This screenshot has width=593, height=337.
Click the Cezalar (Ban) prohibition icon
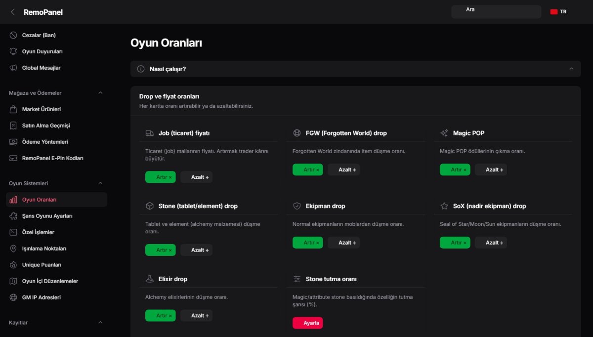(13, 35)
